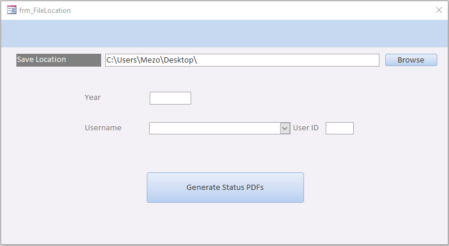
Task: Close the frm_FileLocation window
Action: [438, 10]
